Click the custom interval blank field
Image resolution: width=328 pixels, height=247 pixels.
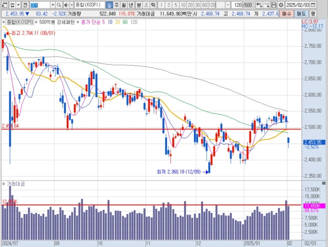click(220, 4)
